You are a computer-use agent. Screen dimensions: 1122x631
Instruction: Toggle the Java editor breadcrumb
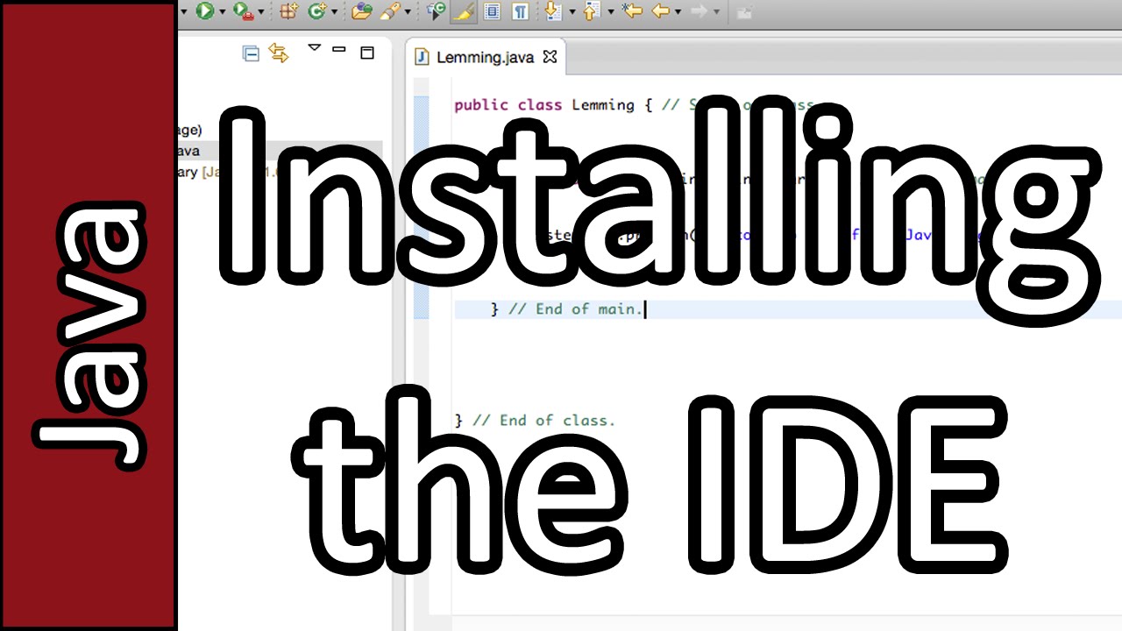point(436,11)
